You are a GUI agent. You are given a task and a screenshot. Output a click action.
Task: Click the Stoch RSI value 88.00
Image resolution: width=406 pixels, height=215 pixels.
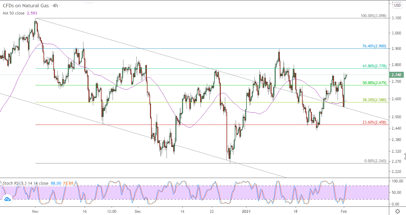click(x=56, y=183)
